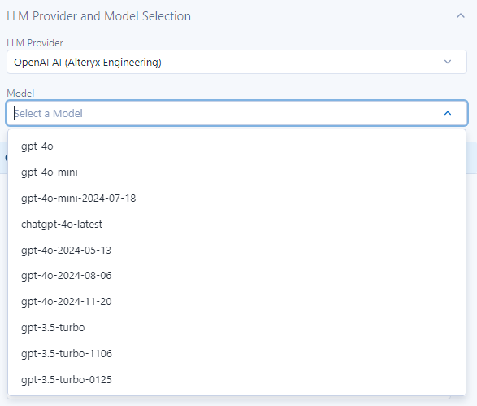Click the LLM Provider field label
The width and height of the screenshot is (477, 406).
click(35, 43)
